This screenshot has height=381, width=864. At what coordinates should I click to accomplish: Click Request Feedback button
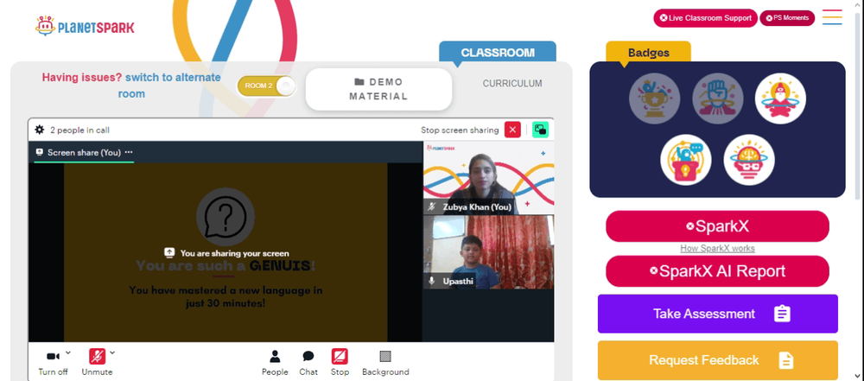[717, 360]
